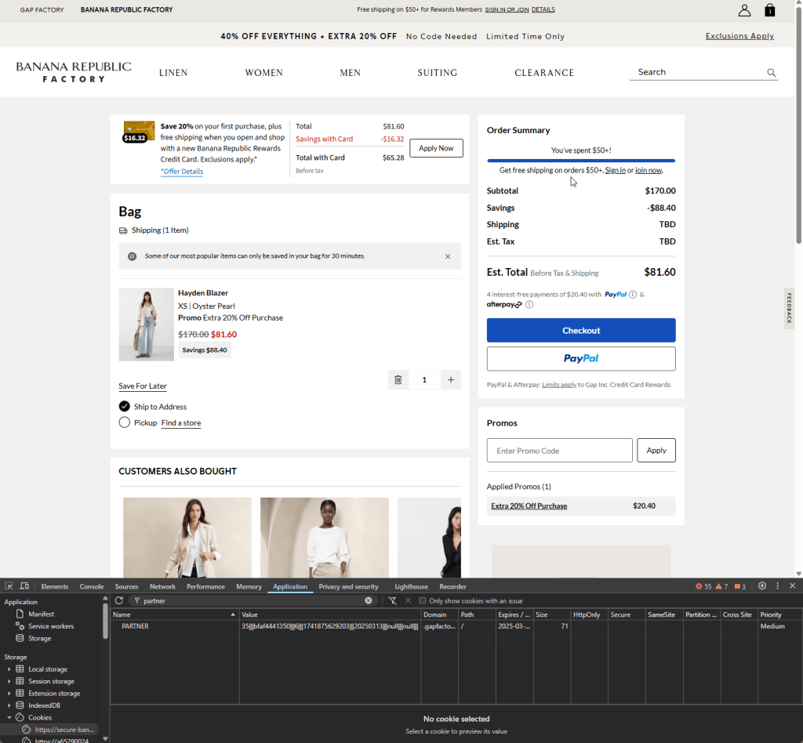
Task: Remove Hayden Blazer with trash icon
Action: pyautogui.click(x=398, y=380)
